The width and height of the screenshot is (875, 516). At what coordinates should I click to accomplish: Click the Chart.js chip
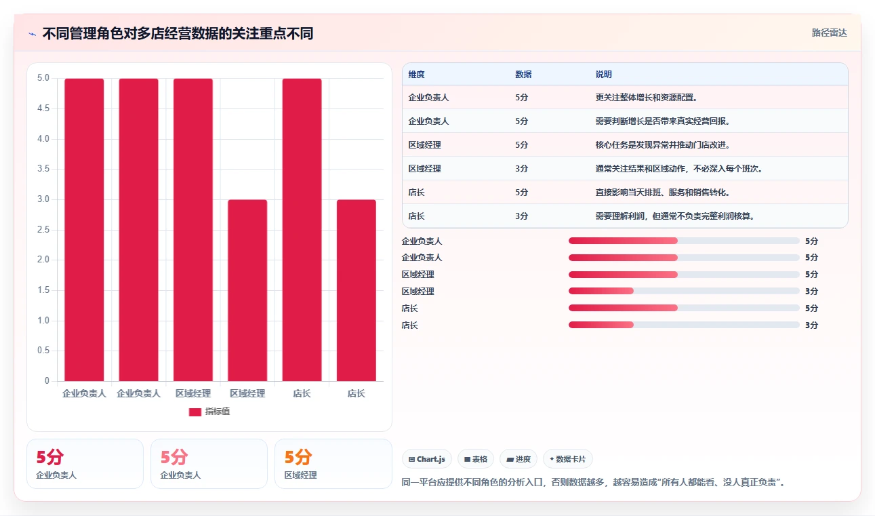click(x=427, y=459)
